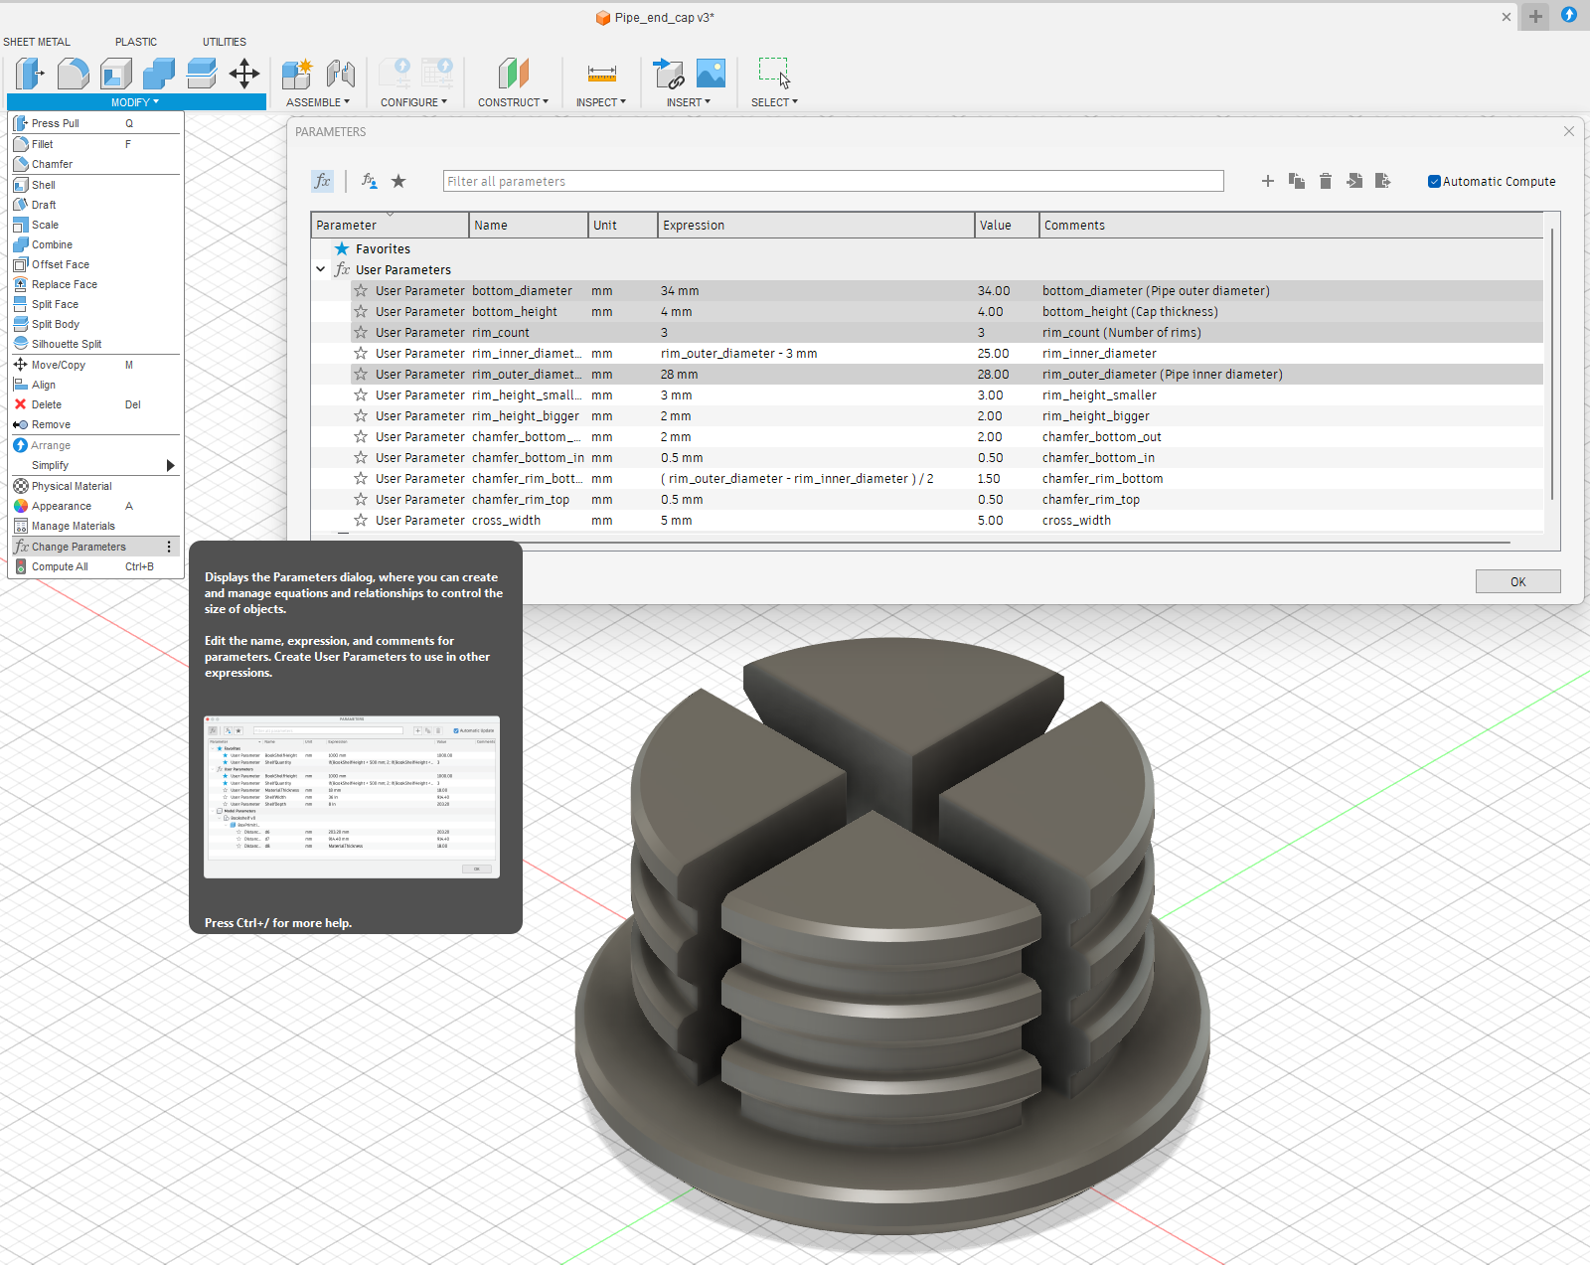Click the window Select tool icon

pyautogui.click(x=774, y=74)
